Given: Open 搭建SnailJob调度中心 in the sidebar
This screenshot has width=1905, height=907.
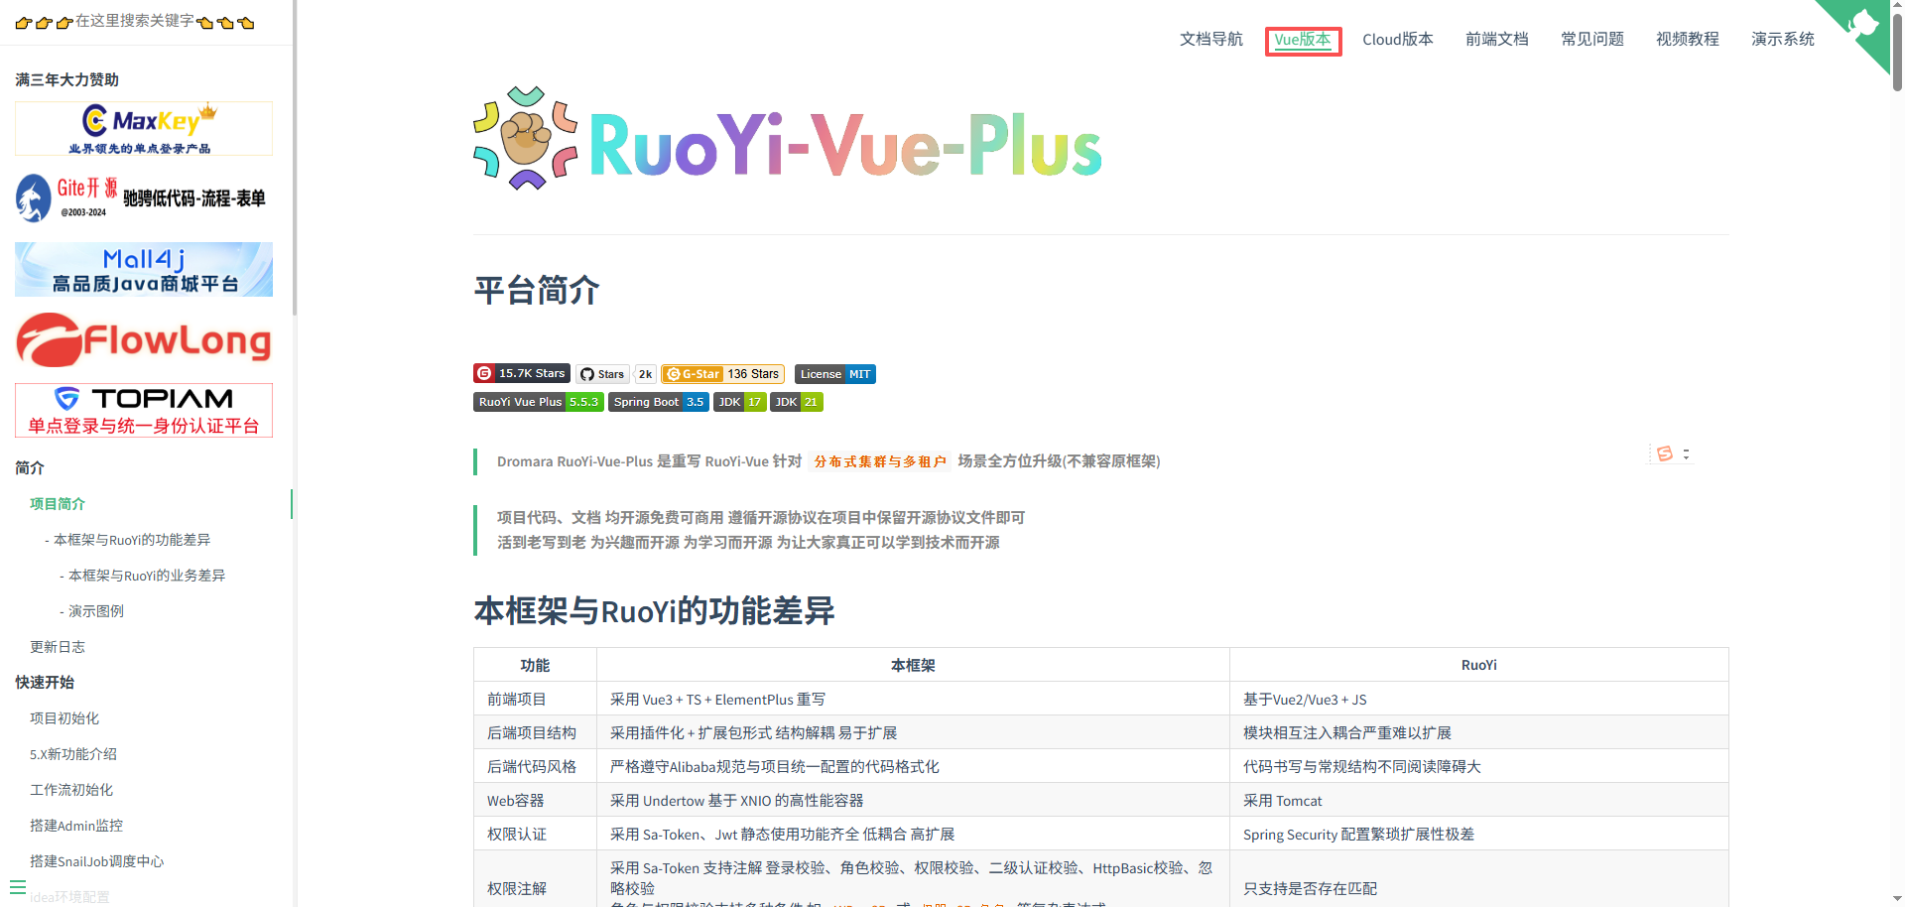Looking at the screenshot, I should coord(97,861).
